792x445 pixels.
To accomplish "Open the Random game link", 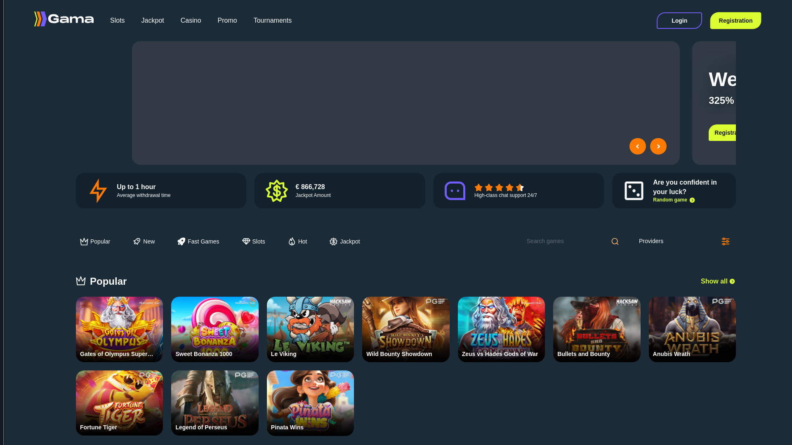I will click(674, 200).
